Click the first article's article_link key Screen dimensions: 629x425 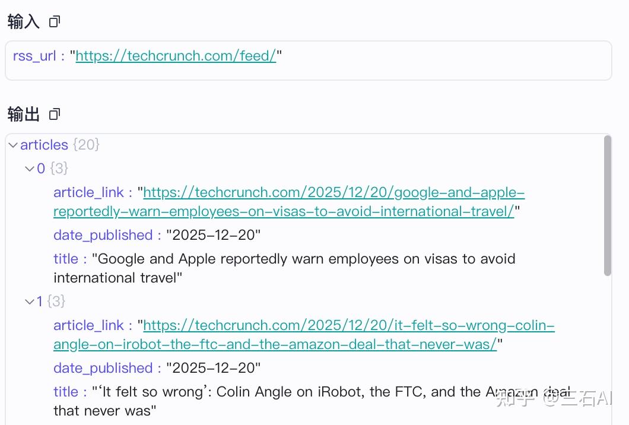coord(88,192)
